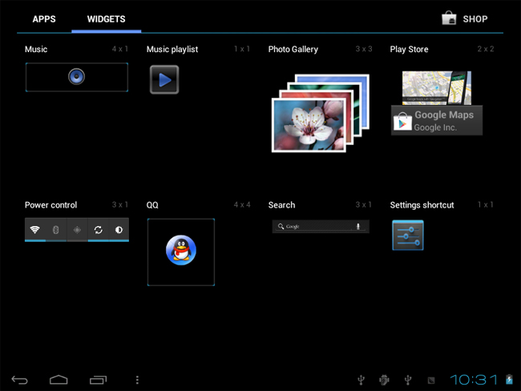Click the battery charging icon

509,379
